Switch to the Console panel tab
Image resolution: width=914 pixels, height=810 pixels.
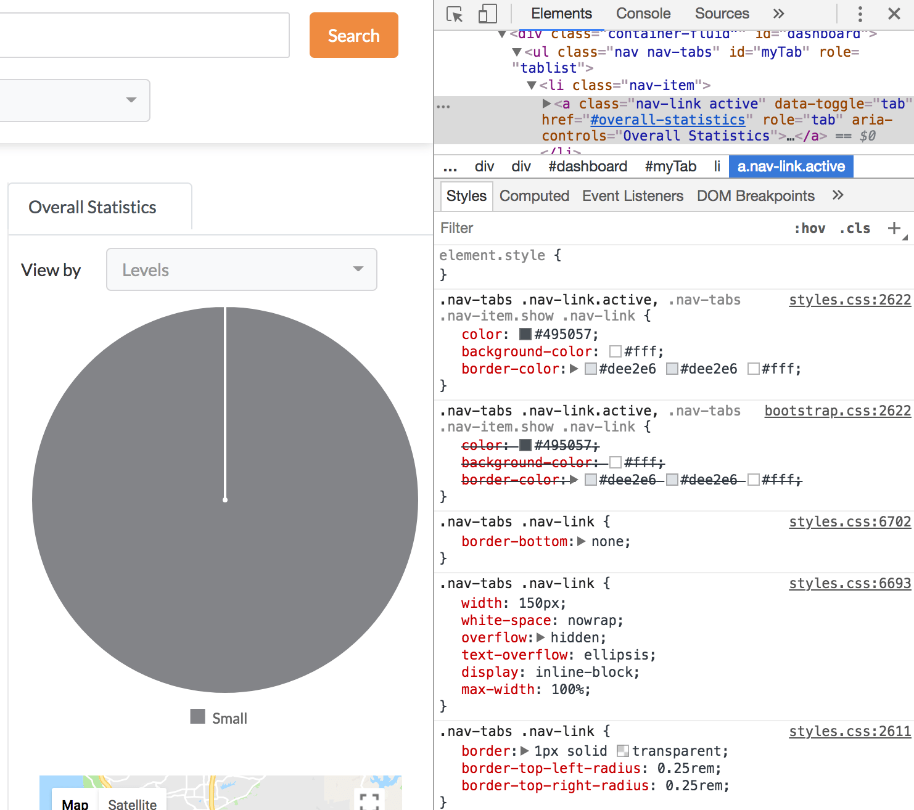[x=643, y=14]
